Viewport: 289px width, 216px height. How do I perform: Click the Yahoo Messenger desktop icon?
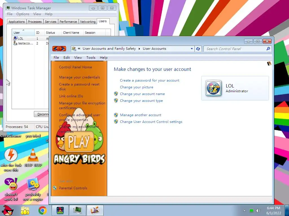[11, 184]
